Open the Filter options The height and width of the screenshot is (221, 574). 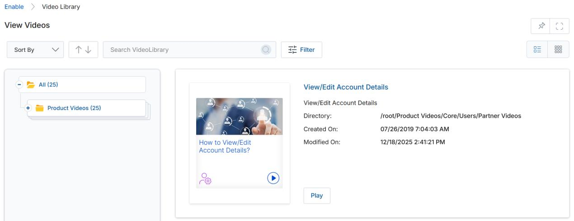301,50
